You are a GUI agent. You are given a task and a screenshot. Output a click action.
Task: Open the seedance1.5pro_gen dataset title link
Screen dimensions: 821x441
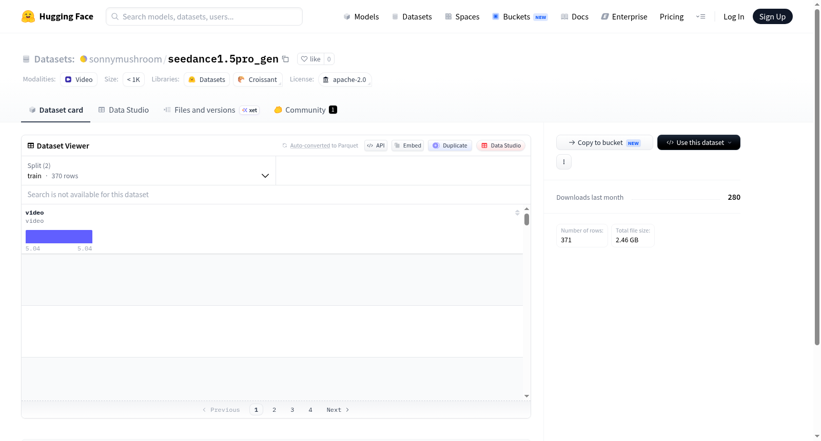[x=223, y=59]
